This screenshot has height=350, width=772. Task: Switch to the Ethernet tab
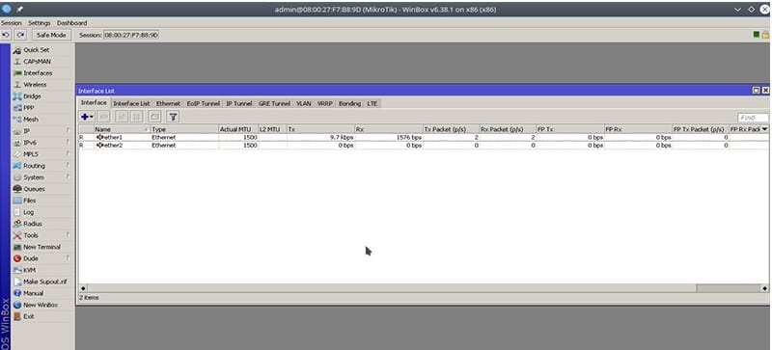pos(168,104)
